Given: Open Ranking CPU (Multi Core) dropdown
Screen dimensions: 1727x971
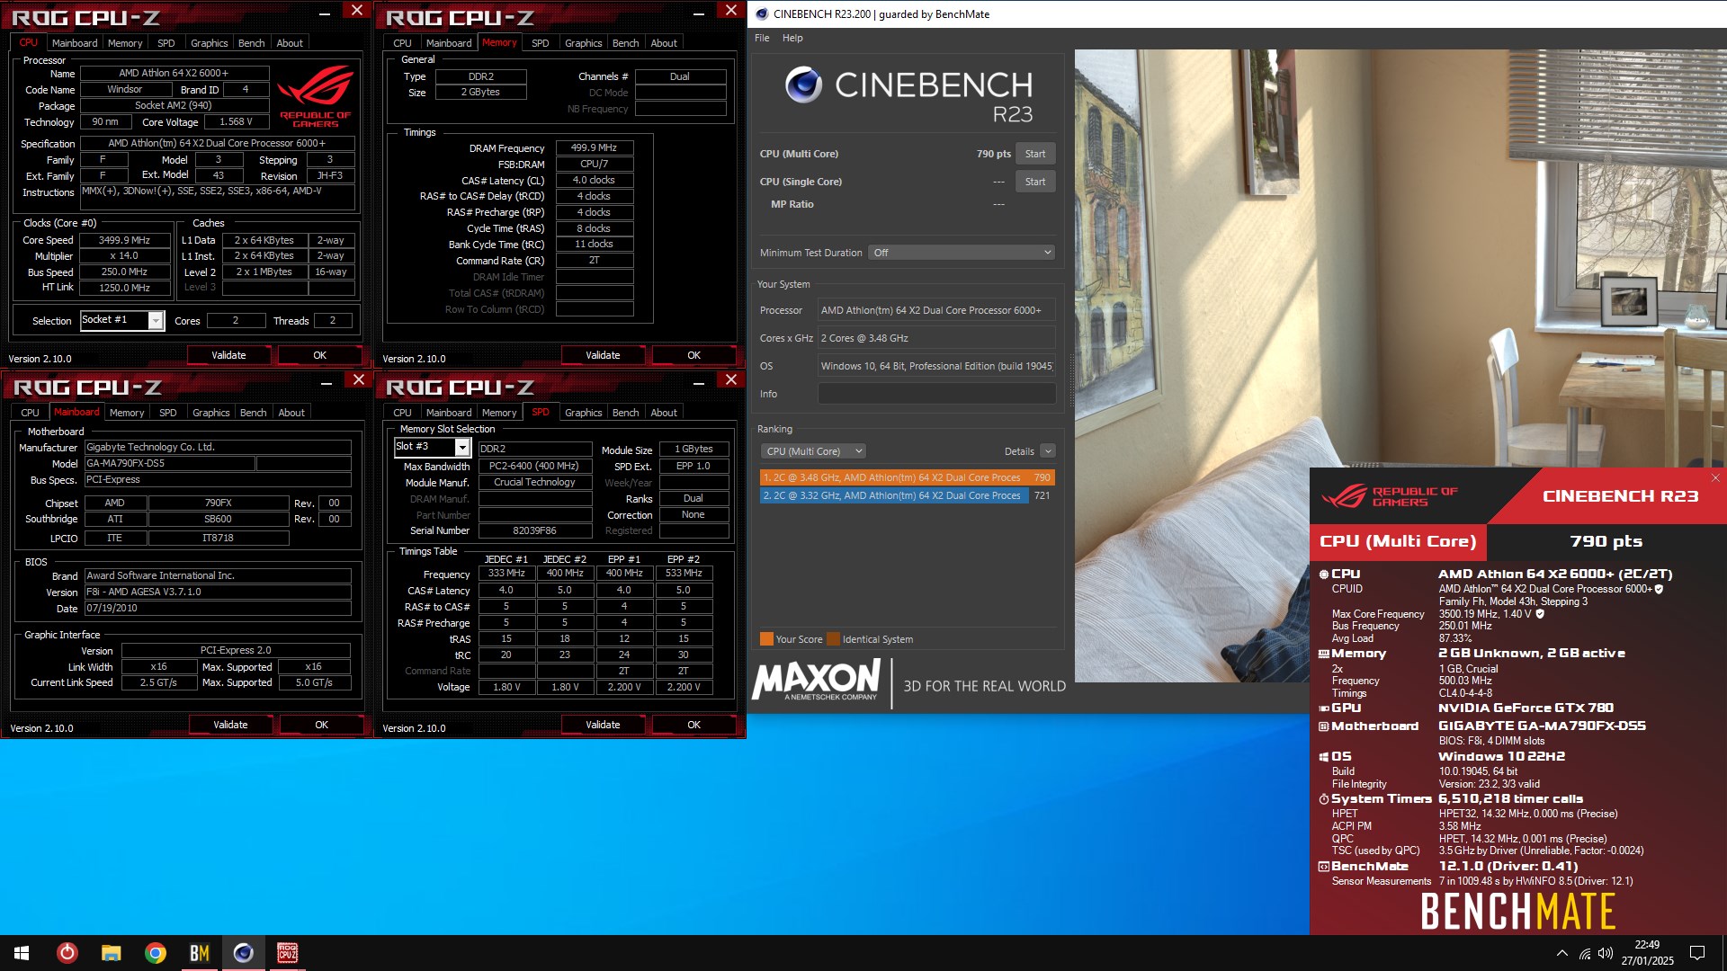Looking at the screenshot, I should (813, 451).
